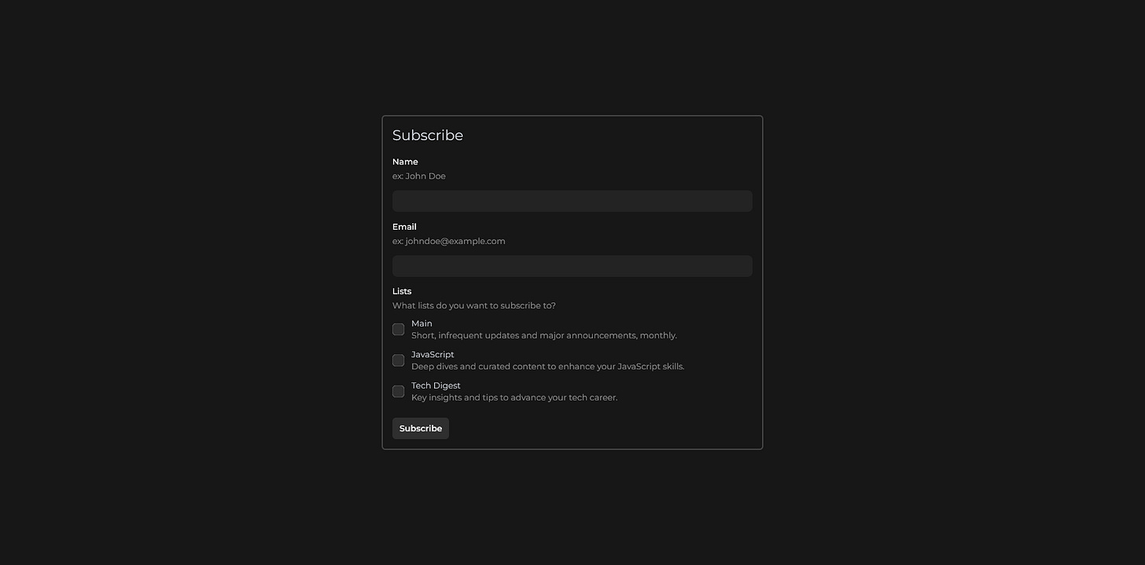Image resolution: width=1145 pixels, height=565 pixels.
Task: Check the Main list checkbox
Action: 399,329
